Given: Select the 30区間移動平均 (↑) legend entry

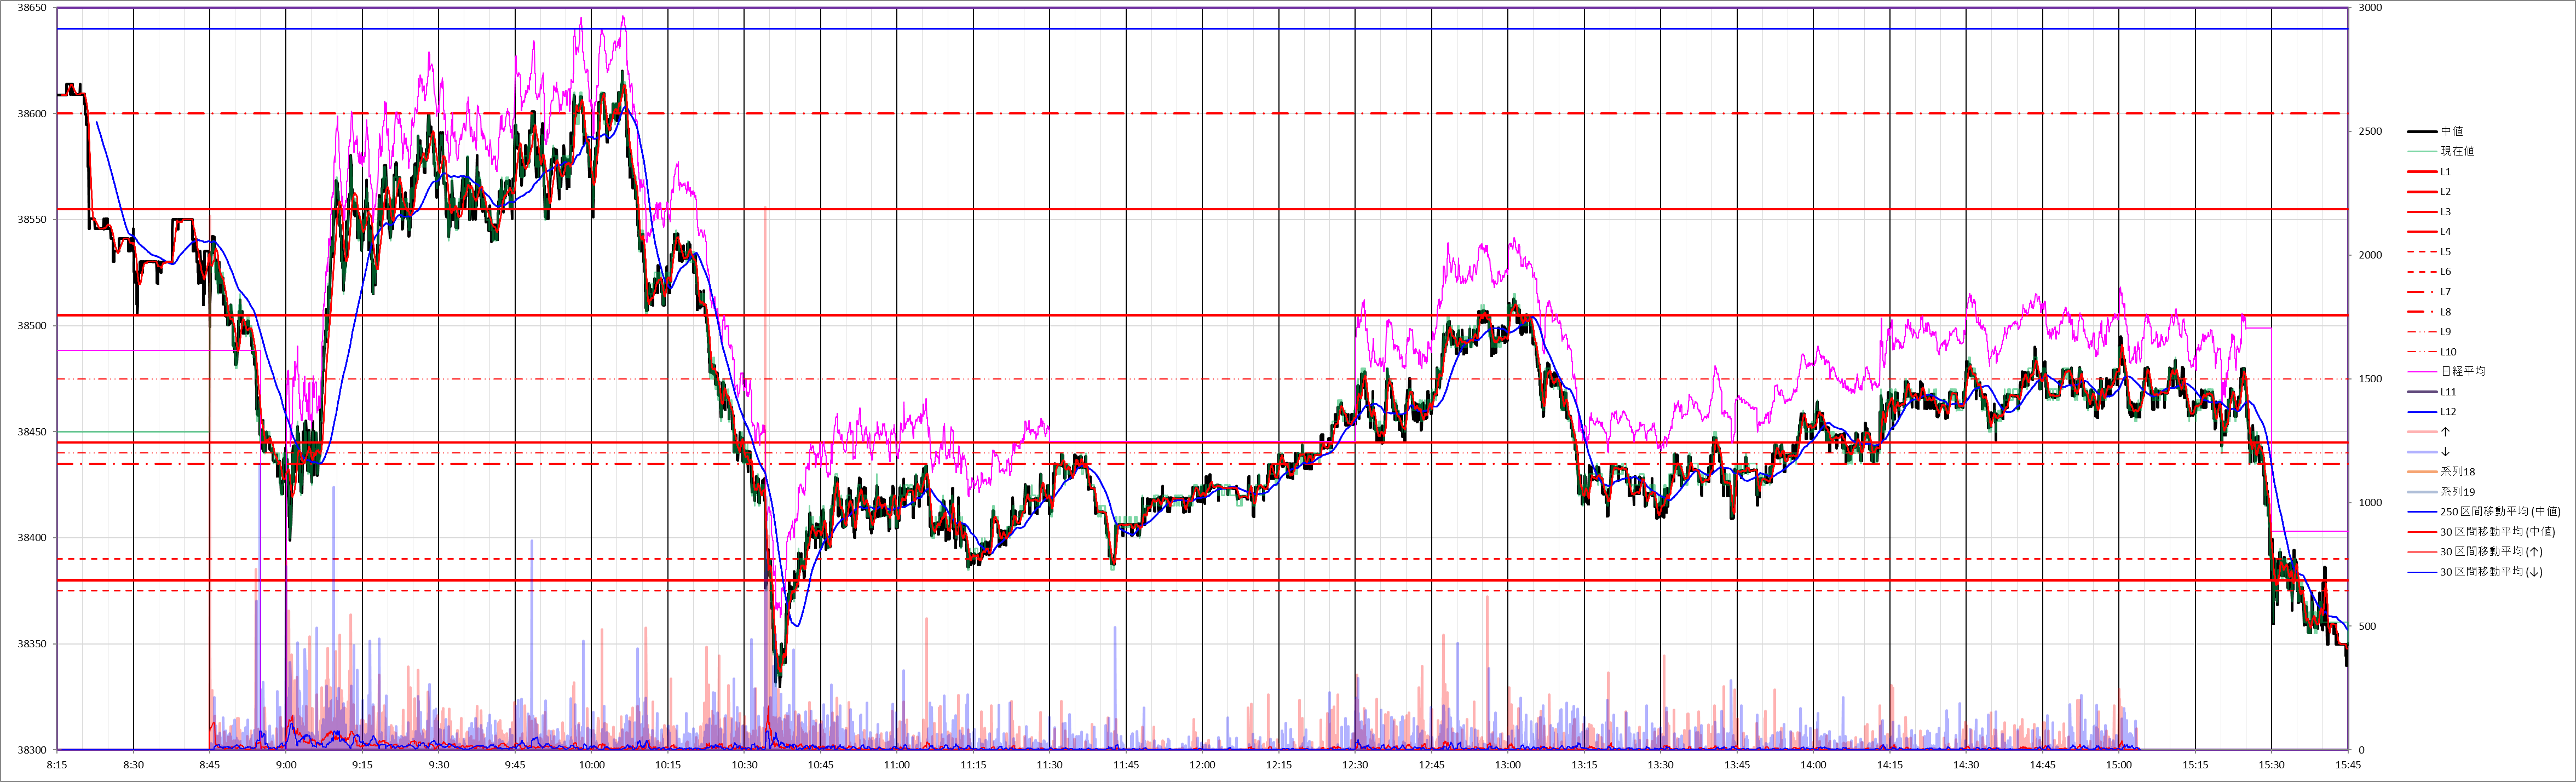Looking at the screenshot, I should 2476,552.
